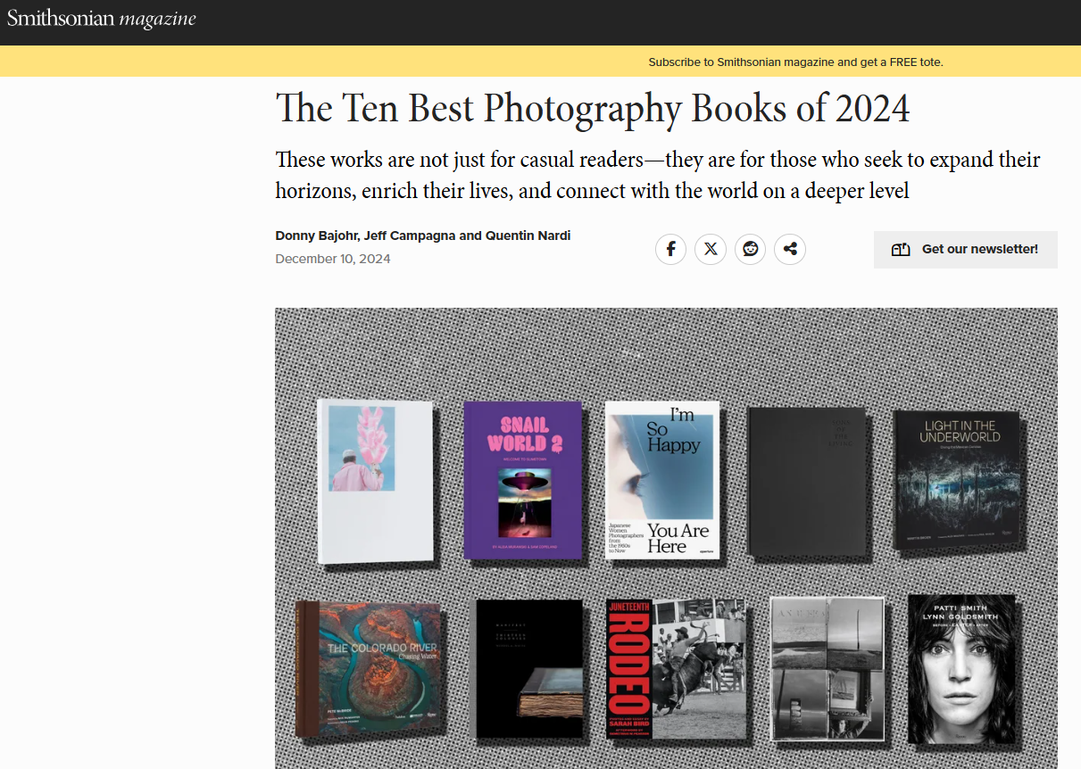The height and width of the screenshot is (769, 1081).
Task: Open author Quentin Nardi's page
Action: coord(528,236)
